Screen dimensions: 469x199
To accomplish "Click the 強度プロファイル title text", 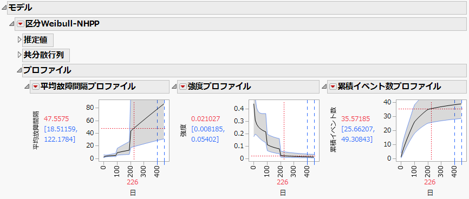I will pyautogui.click(x=219, y=87).
